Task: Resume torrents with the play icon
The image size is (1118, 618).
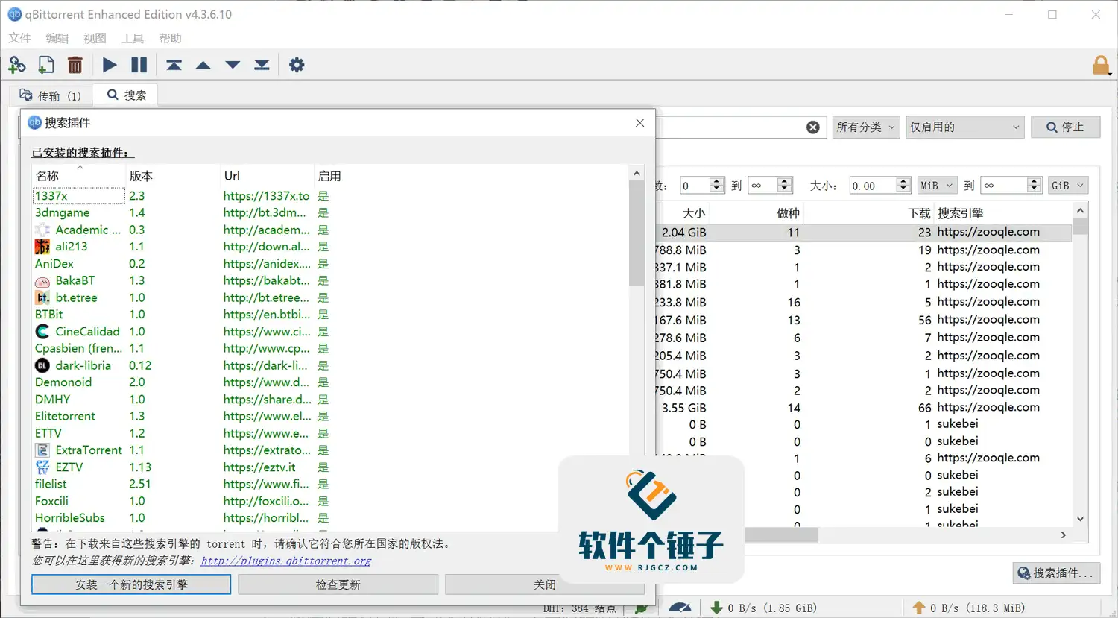Action: [x=110, y=65]
